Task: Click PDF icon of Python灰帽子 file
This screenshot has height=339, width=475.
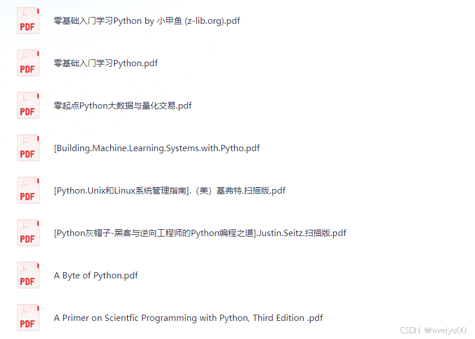Action: click(28, 233)
